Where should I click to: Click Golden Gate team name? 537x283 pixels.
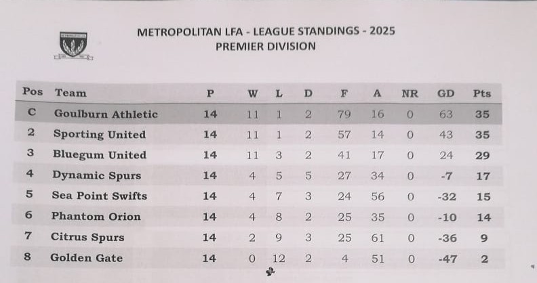tap(87, 258)
